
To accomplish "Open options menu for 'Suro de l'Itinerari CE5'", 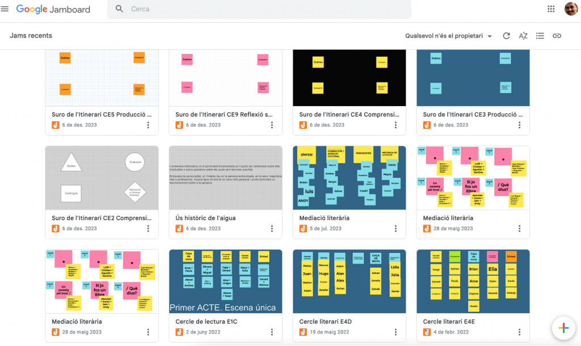I will (x=148, y=125).
